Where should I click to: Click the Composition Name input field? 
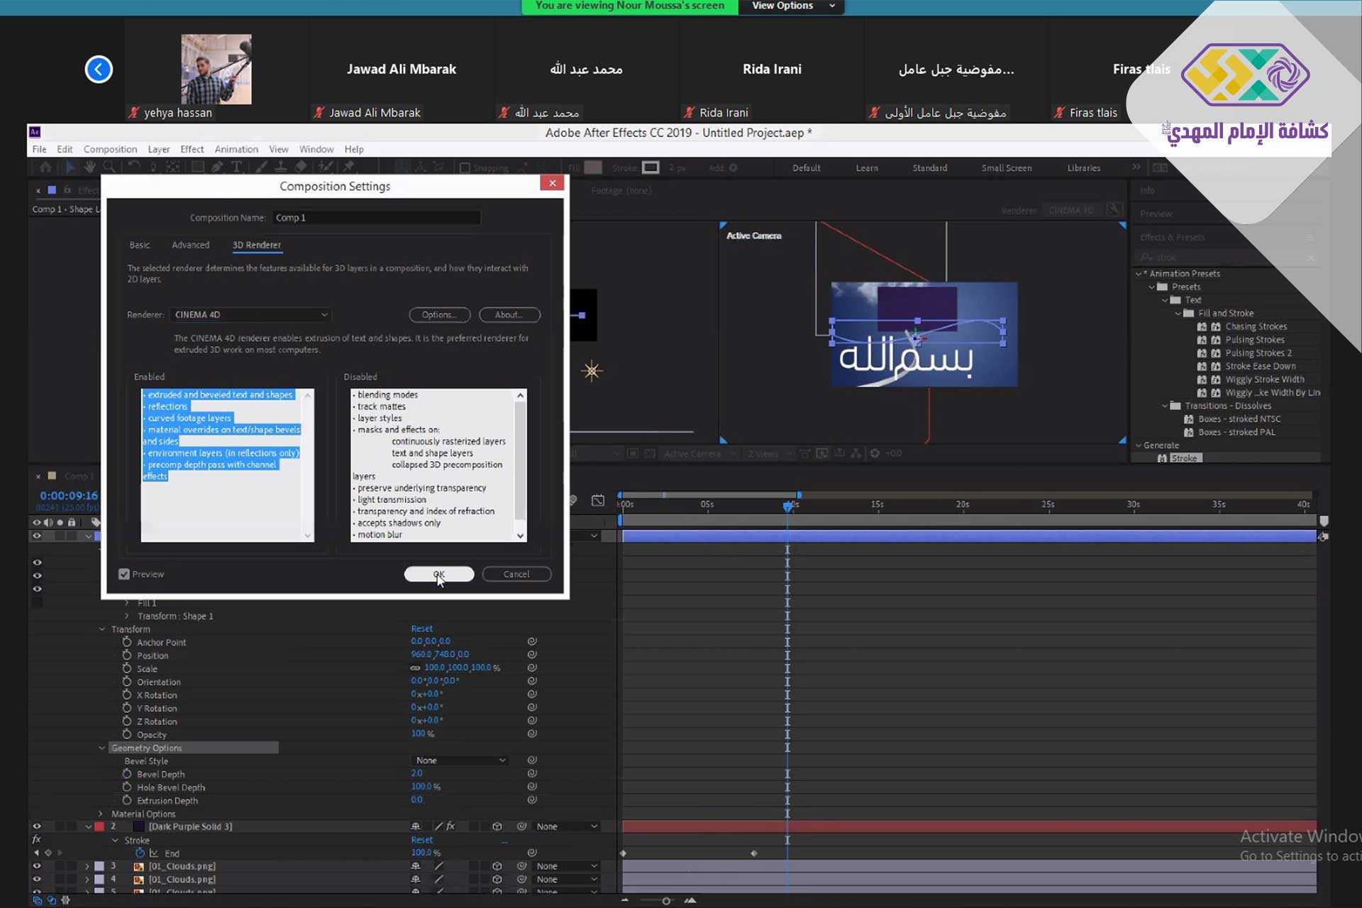pyautogui.click(x=376, y=218)
